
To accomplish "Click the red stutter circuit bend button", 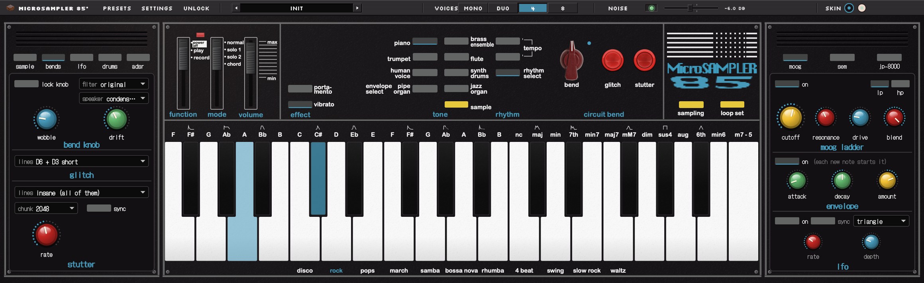I will click(644, 61).
